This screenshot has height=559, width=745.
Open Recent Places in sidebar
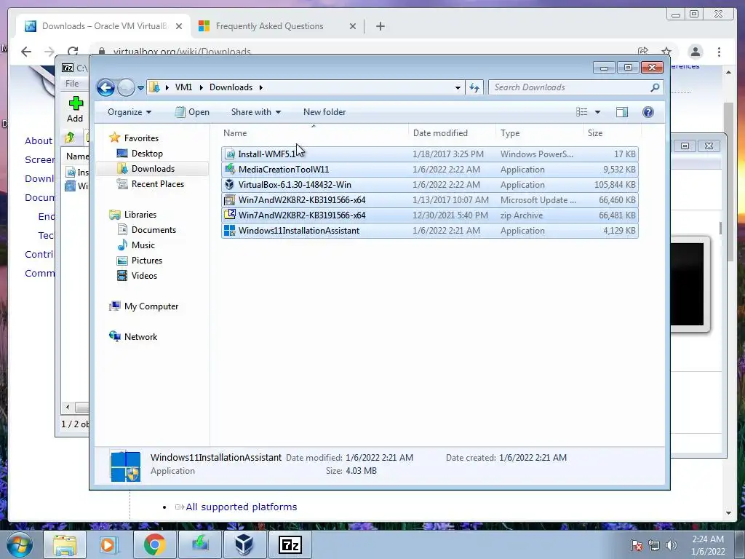tap(158, 184)
